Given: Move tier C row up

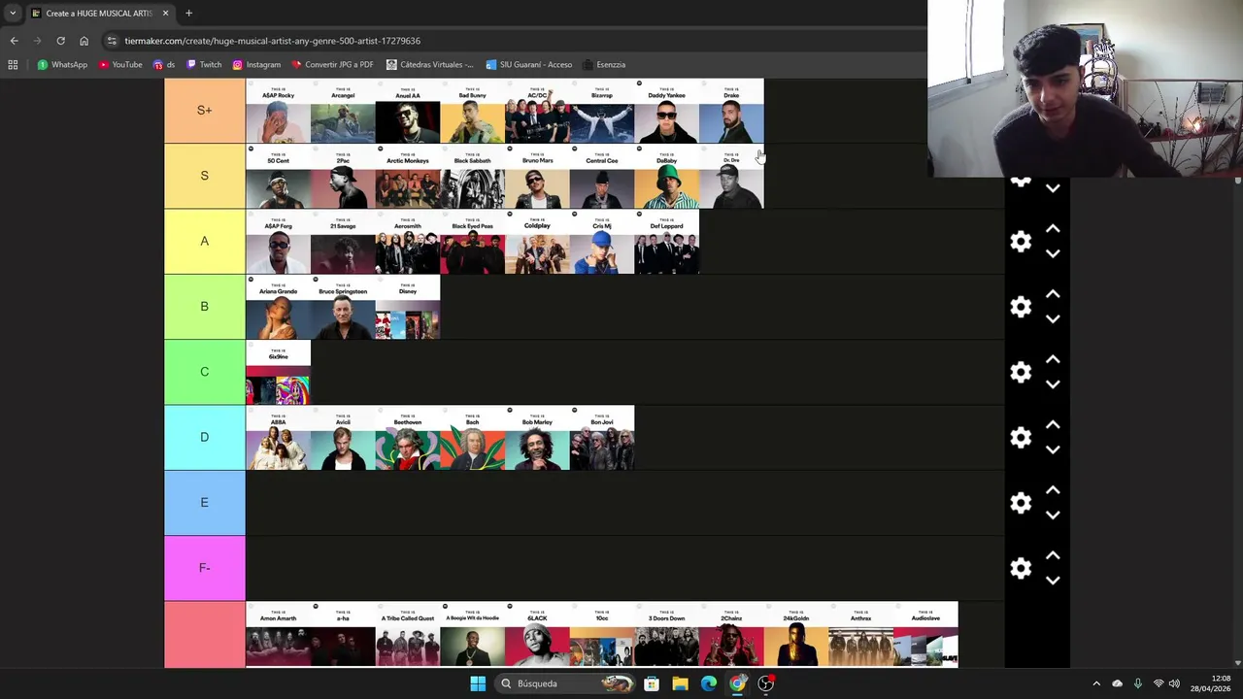Looking at the screenshot, I should tap(1053, 359).
